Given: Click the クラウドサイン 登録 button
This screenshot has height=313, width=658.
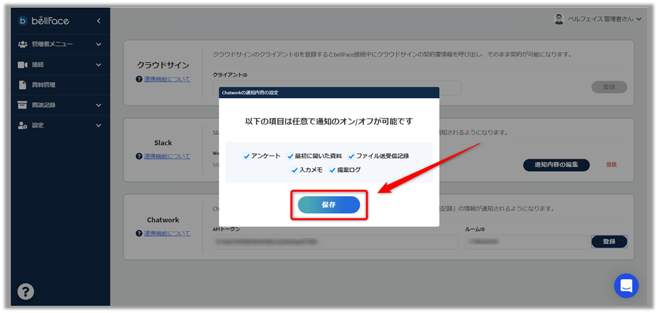Looking at the screenshot, I should pyautogui.click(x=609, y=87).
